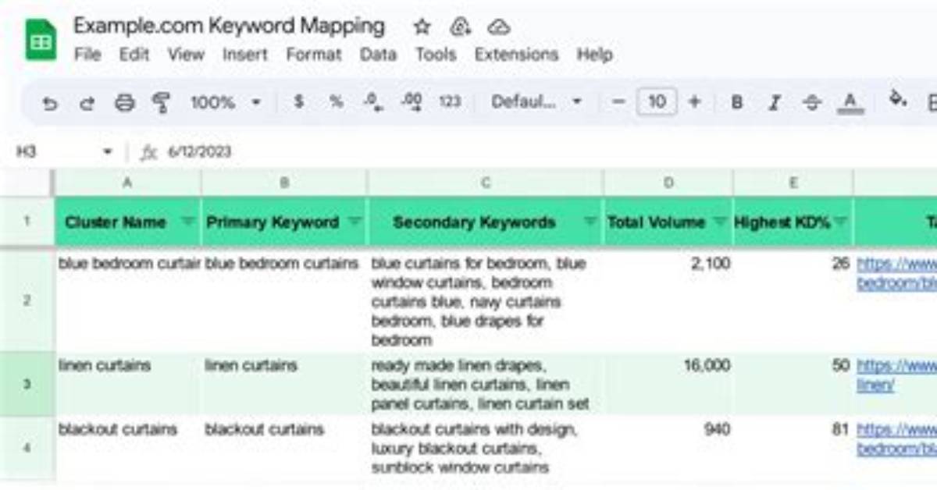The image size is (937, 490).
Task: Click the select-all corner box
Action: [x=27, y=183]
